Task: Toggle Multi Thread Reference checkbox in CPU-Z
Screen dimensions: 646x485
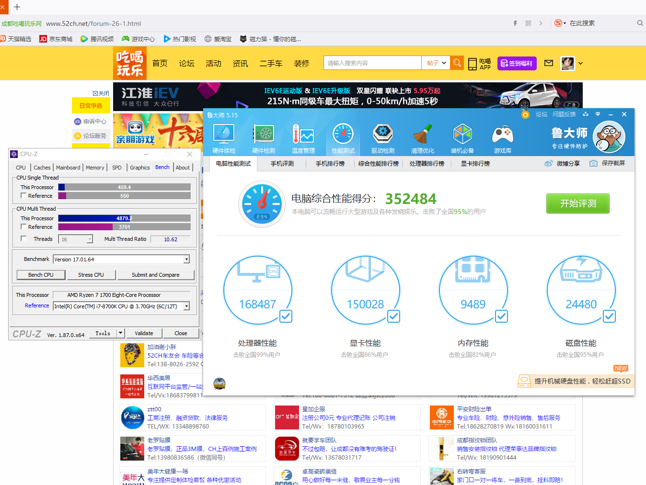Action: coord(23,226)
